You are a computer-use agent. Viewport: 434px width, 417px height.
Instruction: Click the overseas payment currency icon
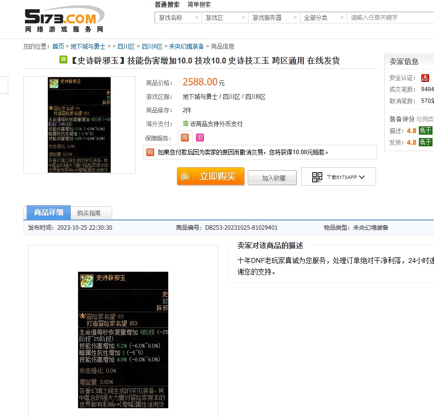click(x=185, y=123)
